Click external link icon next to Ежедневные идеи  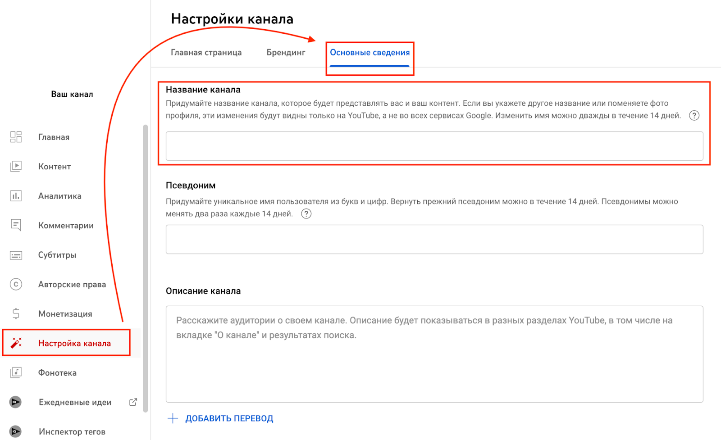click(133, 402)
